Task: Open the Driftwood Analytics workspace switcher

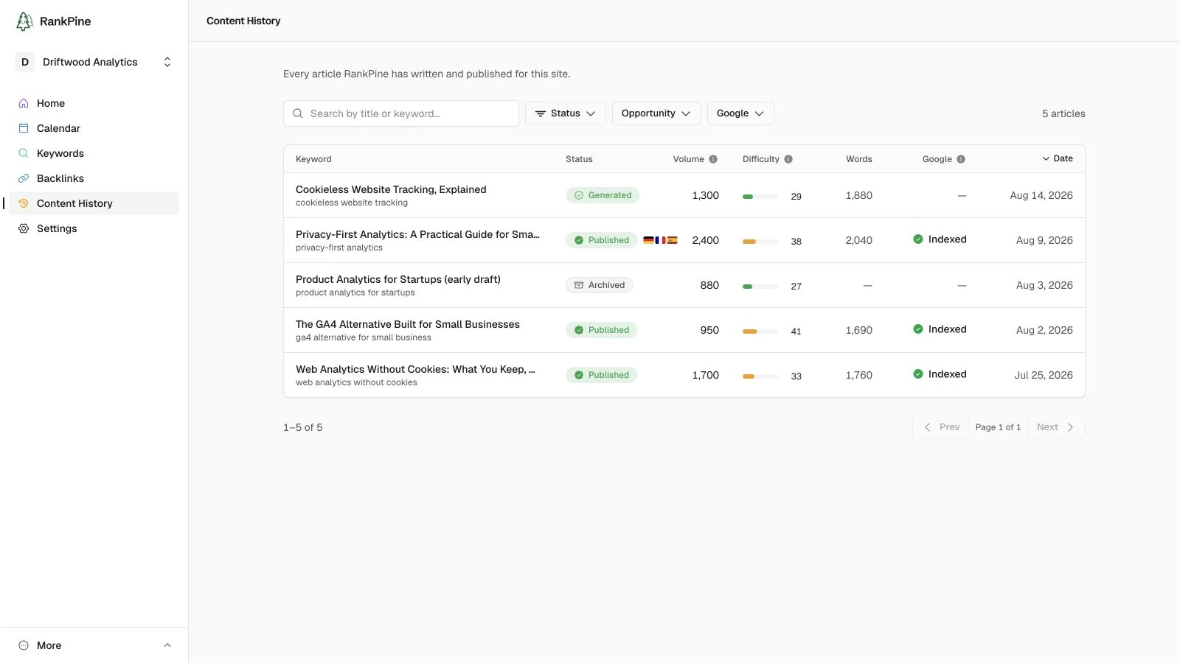Action: (94, 62)
